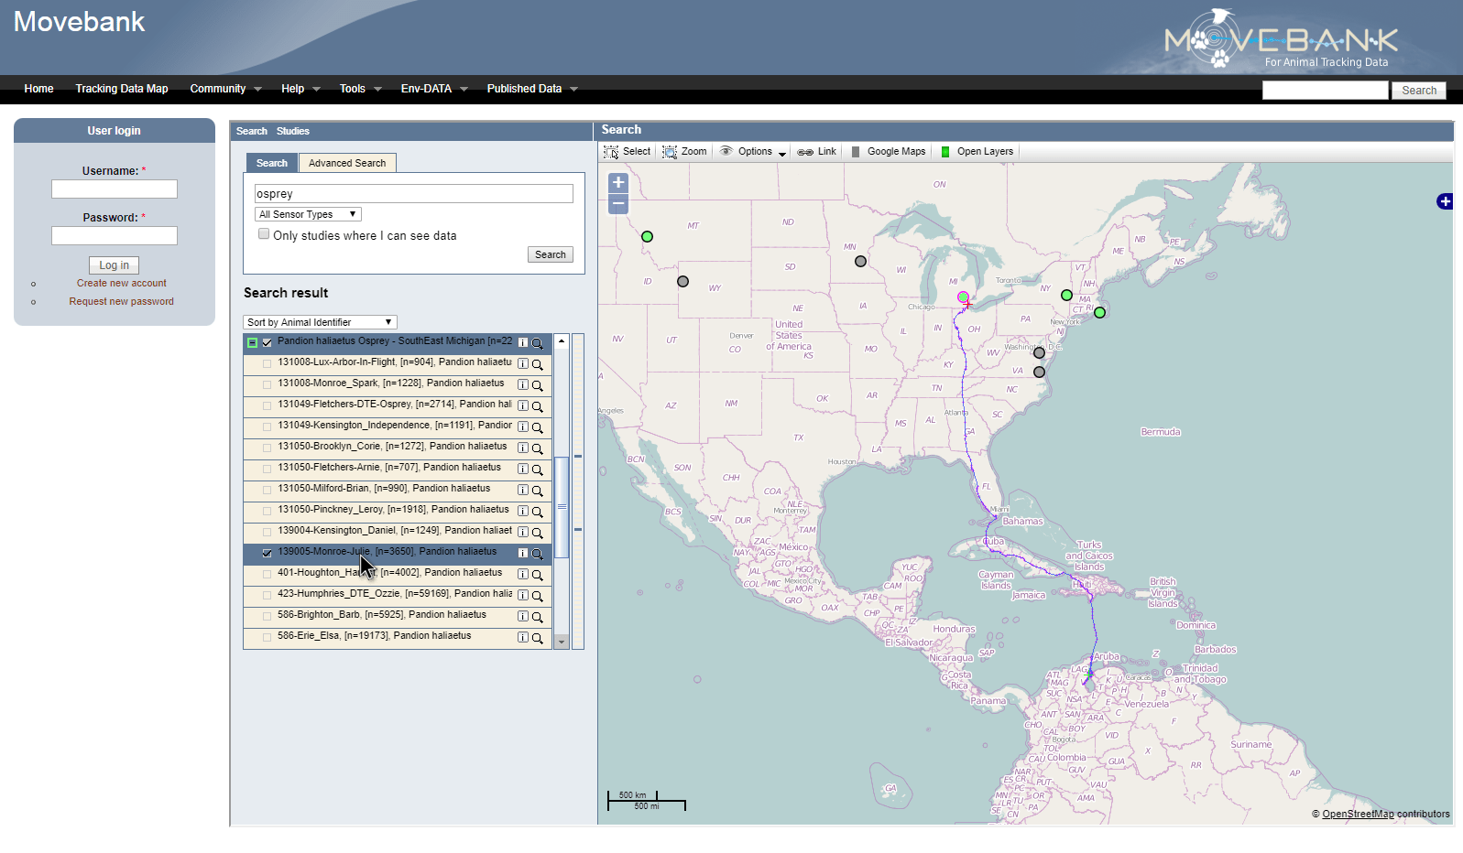Viewport: 1463px width, 853px height.
Task: Zoom to 131008-Monroe_Spark track
Action: [538, 385]
